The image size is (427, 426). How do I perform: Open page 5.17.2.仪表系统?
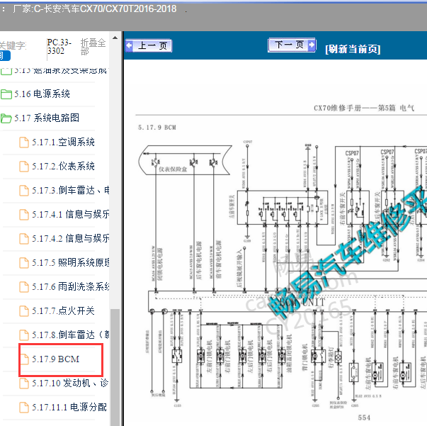coord(63,166)
